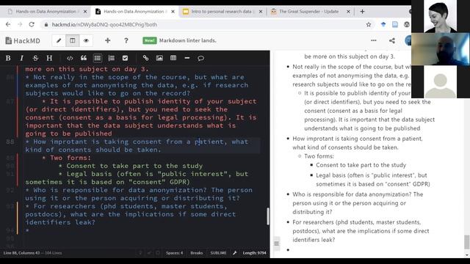Close the Intro to personal research data tab

coord(261,12)
